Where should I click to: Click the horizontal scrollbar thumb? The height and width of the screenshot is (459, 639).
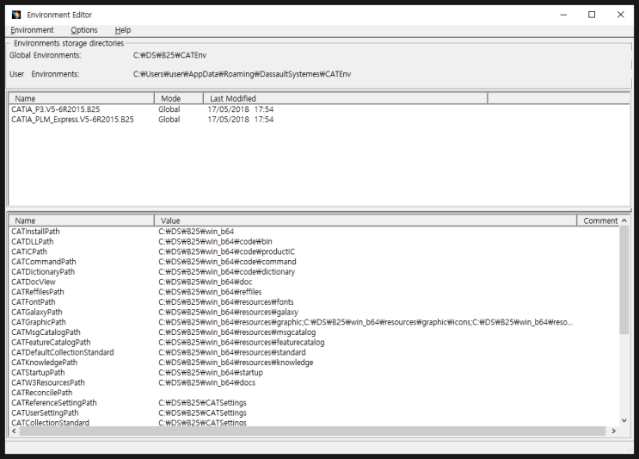tap(312, 431)
